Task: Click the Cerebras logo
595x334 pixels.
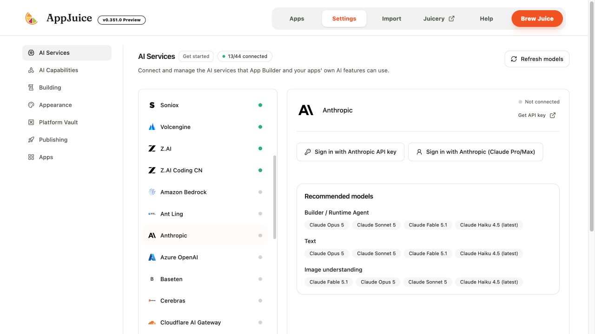Action: tap(152, 301)
